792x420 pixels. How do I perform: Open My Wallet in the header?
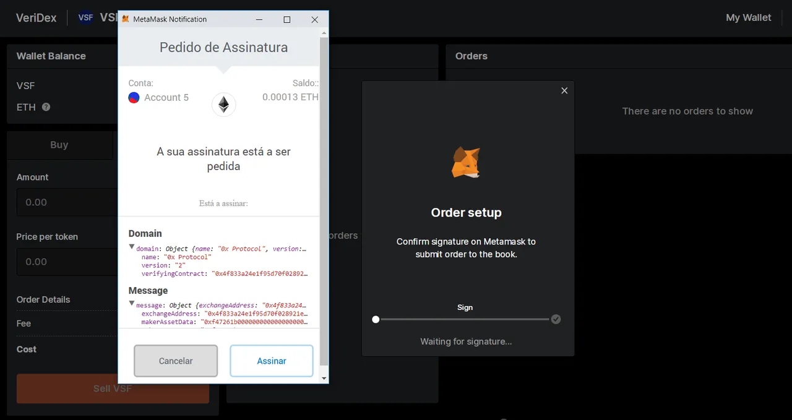tap(749, 17)
